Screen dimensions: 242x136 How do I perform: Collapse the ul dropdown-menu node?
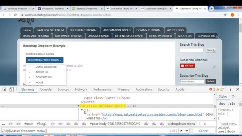pyautogui.click(x=78, y=106)
